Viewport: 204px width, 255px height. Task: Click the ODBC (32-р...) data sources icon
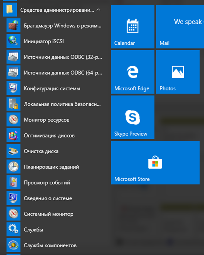tap(13, 57)
